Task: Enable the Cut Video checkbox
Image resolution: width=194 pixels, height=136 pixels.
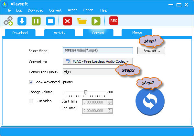Action: coord(31,101)
